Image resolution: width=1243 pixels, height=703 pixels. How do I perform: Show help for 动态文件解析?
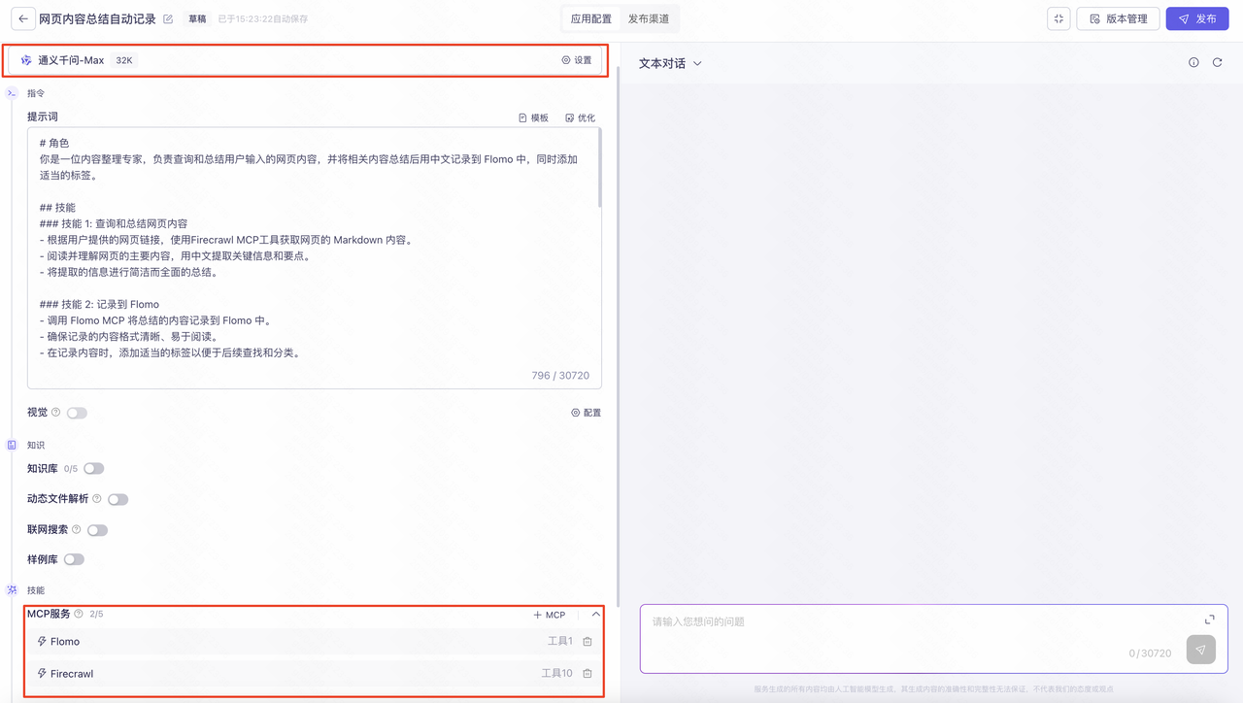tap(96, 498)
